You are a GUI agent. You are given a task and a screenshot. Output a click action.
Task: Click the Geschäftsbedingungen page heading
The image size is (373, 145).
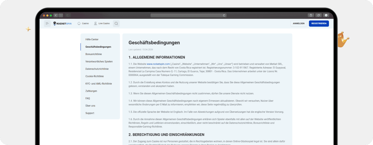point(154,43)
